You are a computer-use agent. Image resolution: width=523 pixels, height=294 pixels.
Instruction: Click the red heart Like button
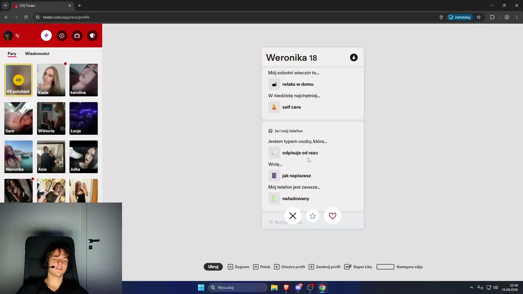pyautogui.click(x=333, y=216)
